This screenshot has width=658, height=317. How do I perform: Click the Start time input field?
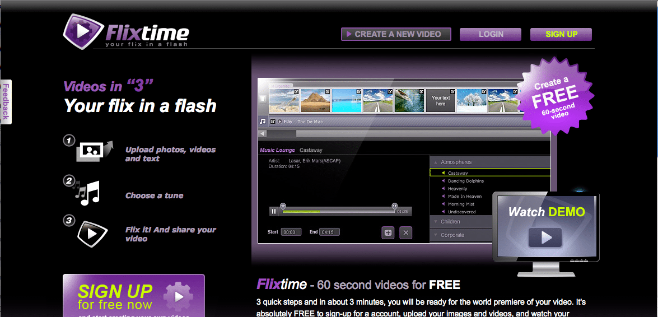[x=291, y=232]
